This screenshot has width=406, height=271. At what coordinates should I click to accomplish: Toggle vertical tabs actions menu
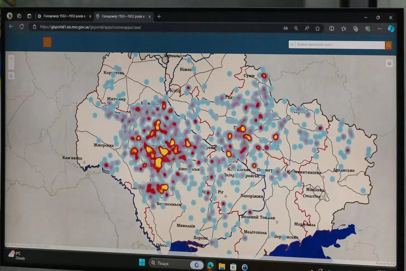point(29,16)
